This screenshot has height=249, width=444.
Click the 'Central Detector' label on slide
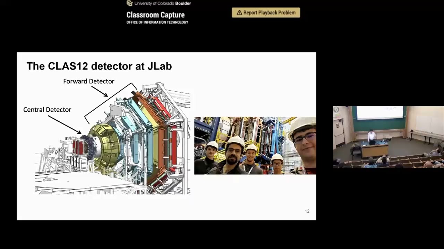click(x=47, y=110)
